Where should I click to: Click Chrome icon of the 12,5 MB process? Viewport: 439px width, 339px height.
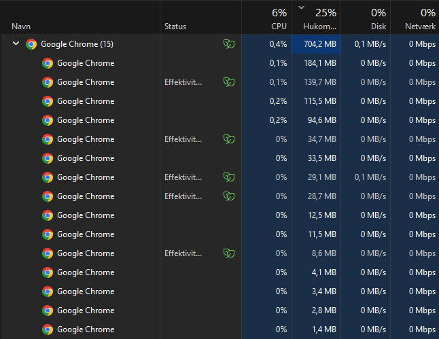48,215
